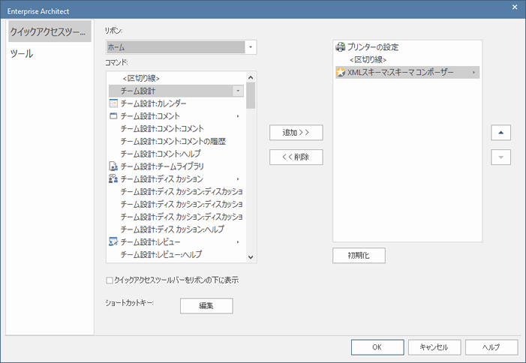Expand the チーム設計:コメント submenu arrow
The width and height of the screenshot is (526, 363).
point(238,116)
